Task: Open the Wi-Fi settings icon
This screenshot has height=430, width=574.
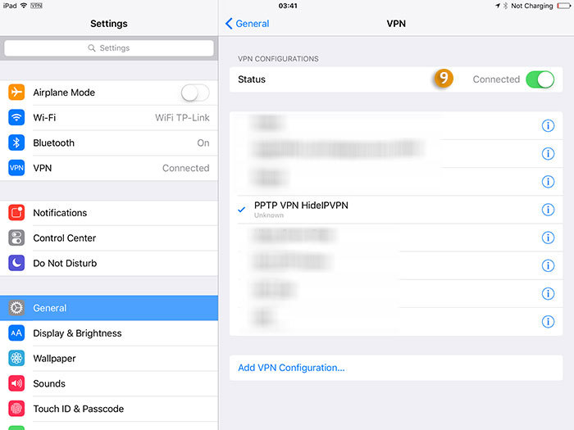Action: (x=16, y=117)
